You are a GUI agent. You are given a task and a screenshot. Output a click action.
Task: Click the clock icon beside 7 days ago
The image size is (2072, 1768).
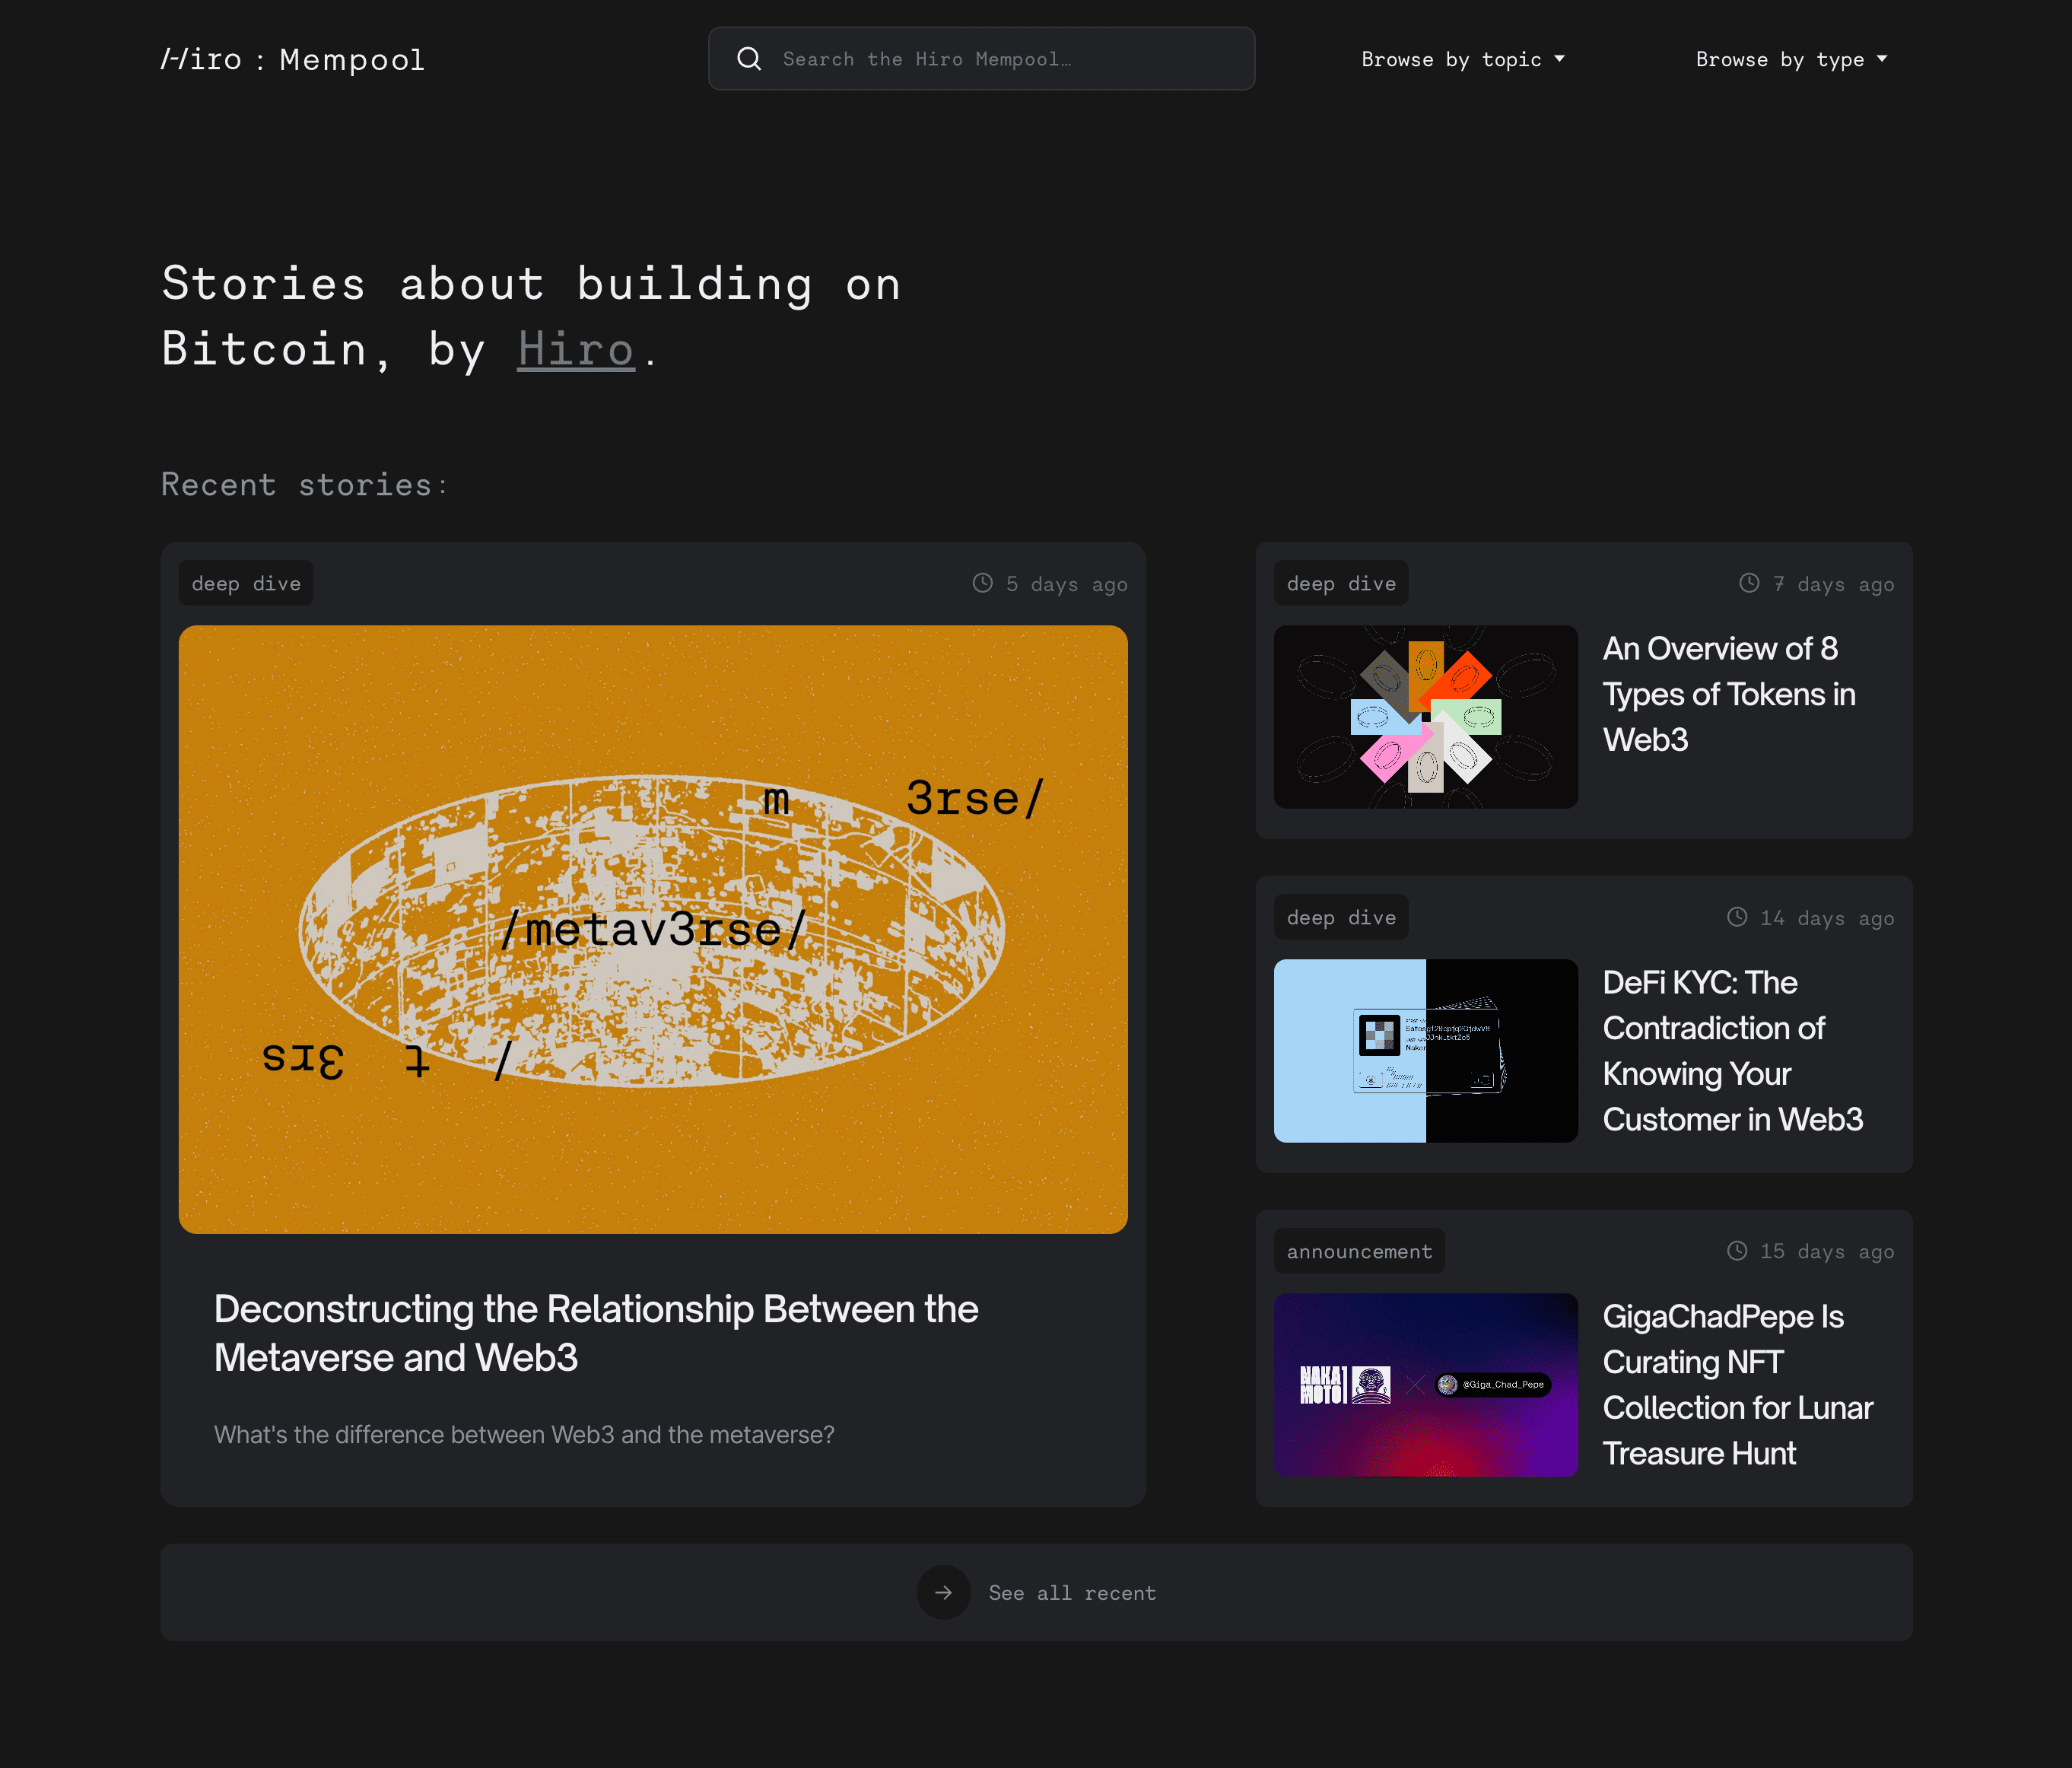tap(1749, 583)
